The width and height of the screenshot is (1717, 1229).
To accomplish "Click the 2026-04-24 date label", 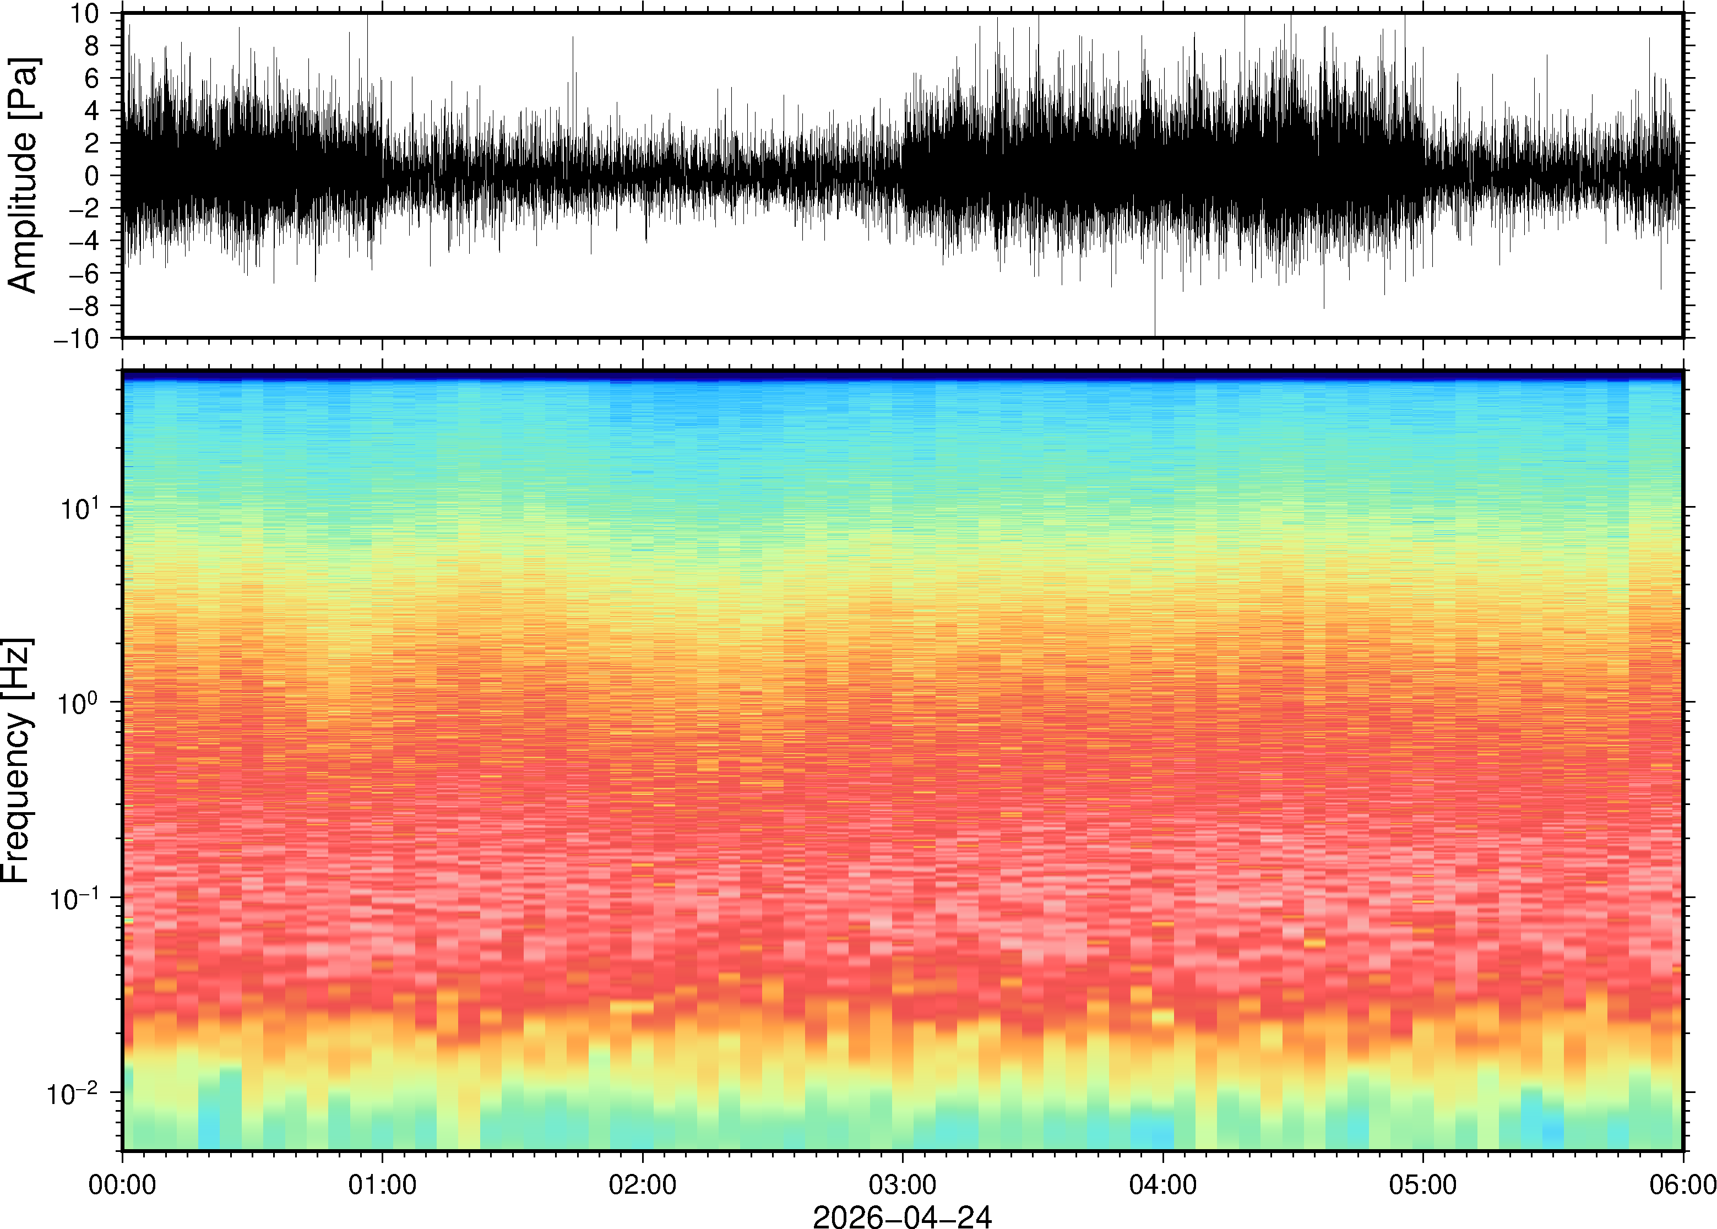I will (x=902, y=1216).
